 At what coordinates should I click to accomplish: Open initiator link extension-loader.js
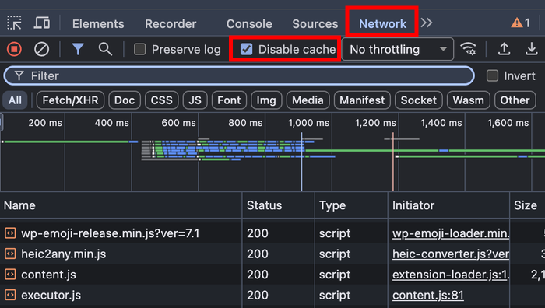click(451, 275)
